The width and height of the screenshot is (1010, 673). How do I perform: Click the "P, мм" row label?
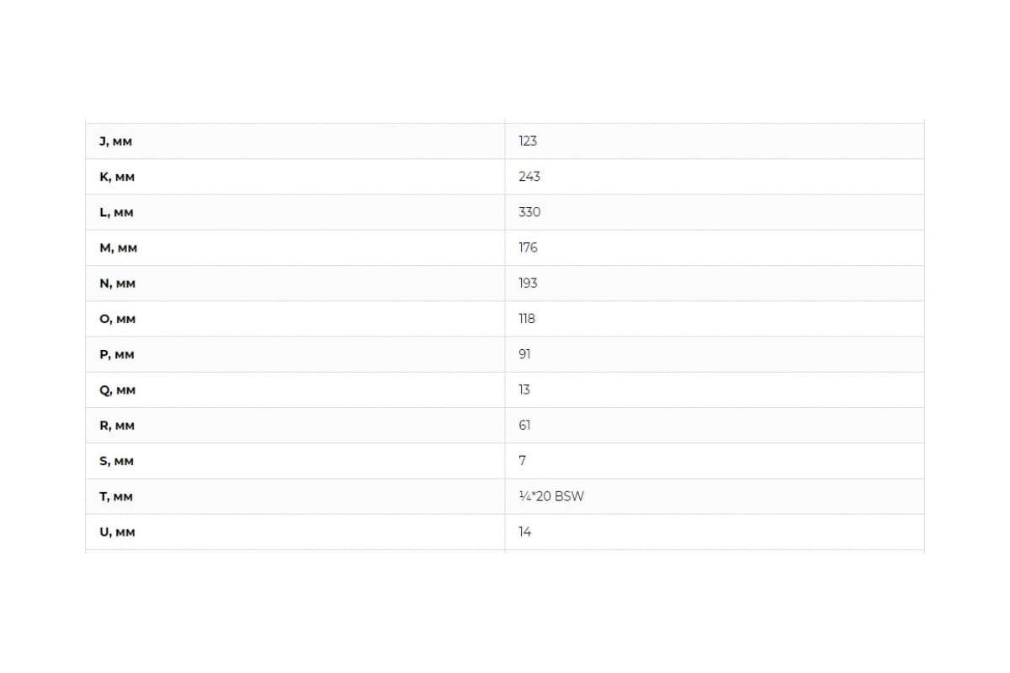(116, 355)
